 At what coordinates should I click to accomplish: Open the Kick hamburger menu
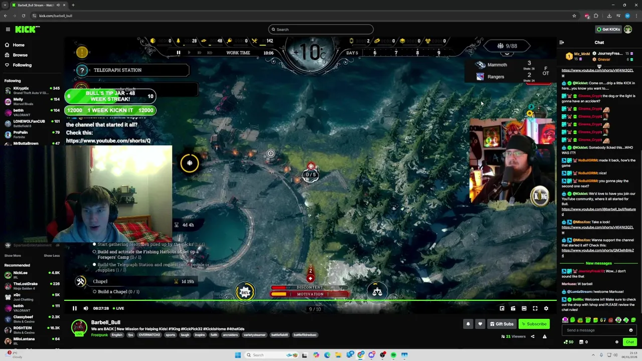point(8,29)
